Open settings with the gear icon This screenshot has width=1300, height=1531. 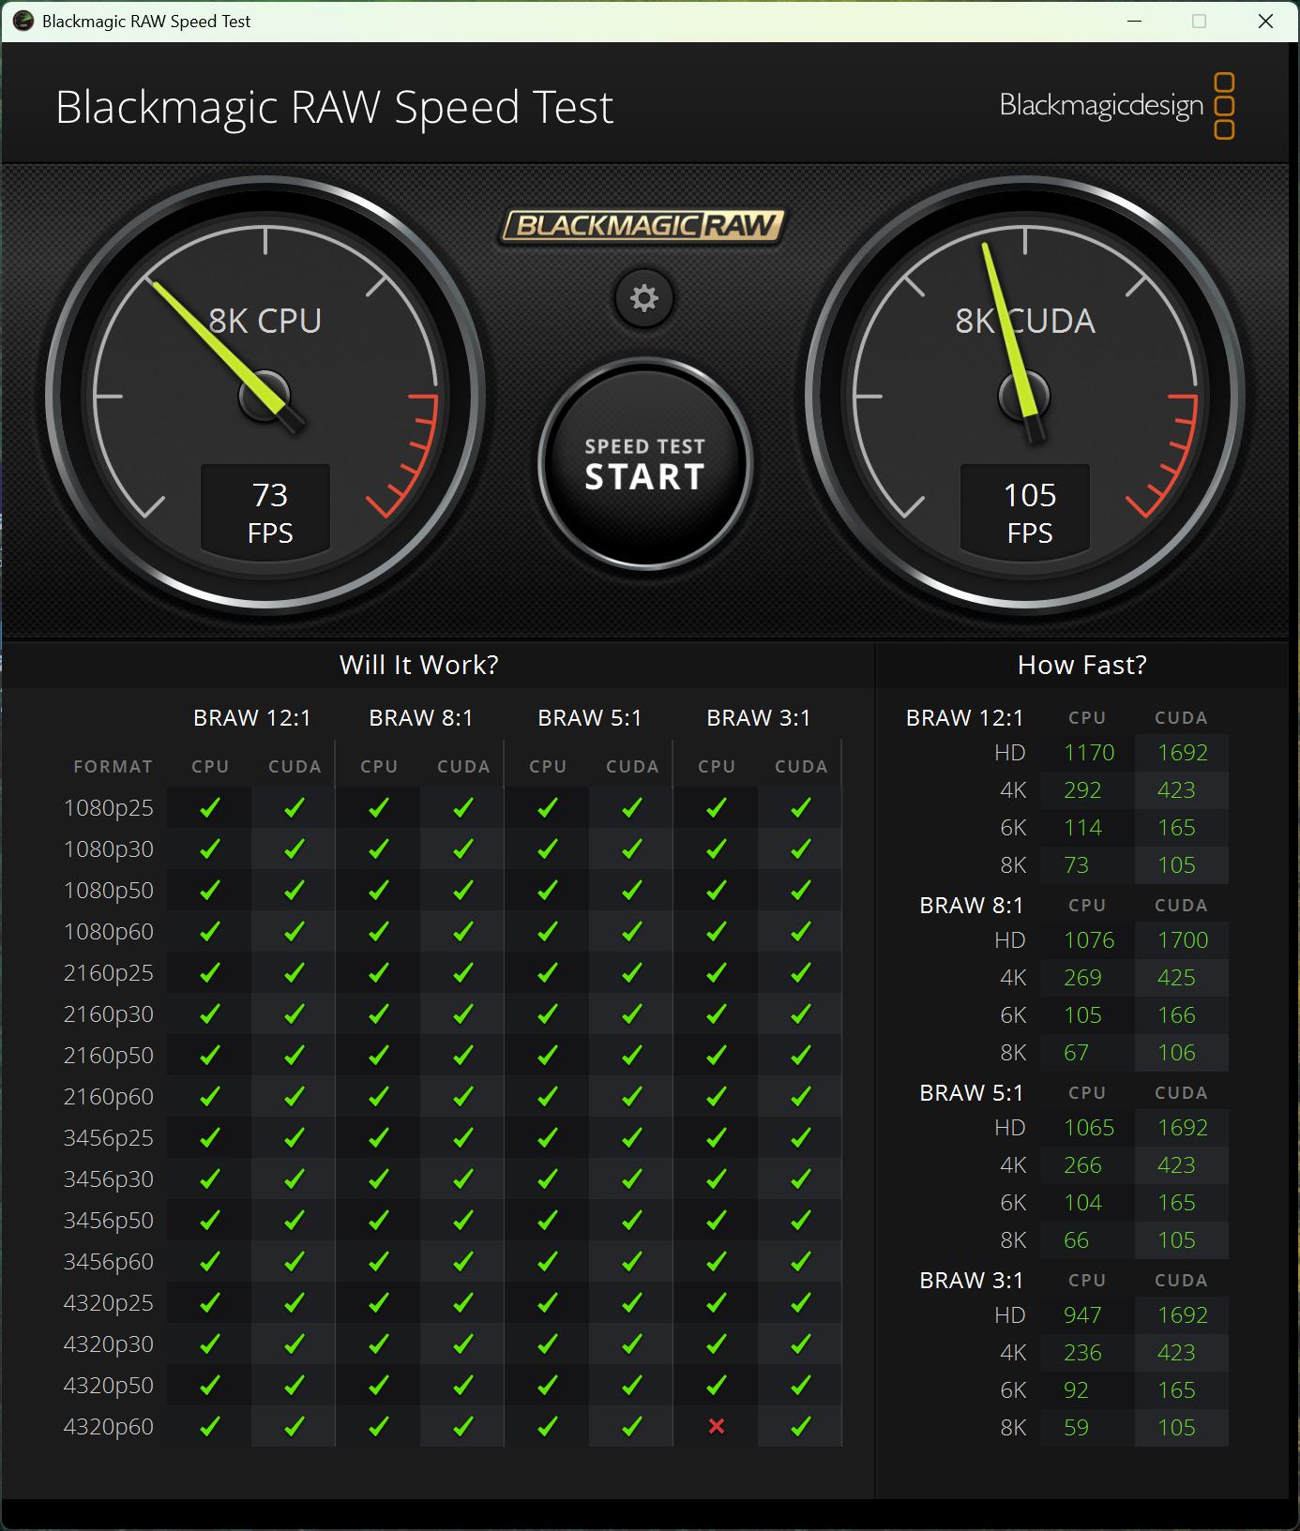click(x=643, y=299)
